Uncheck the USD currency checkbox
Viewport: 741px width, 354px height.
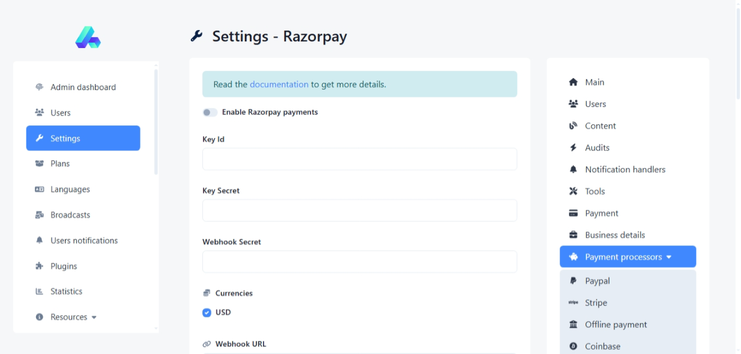tap(207, 313)
